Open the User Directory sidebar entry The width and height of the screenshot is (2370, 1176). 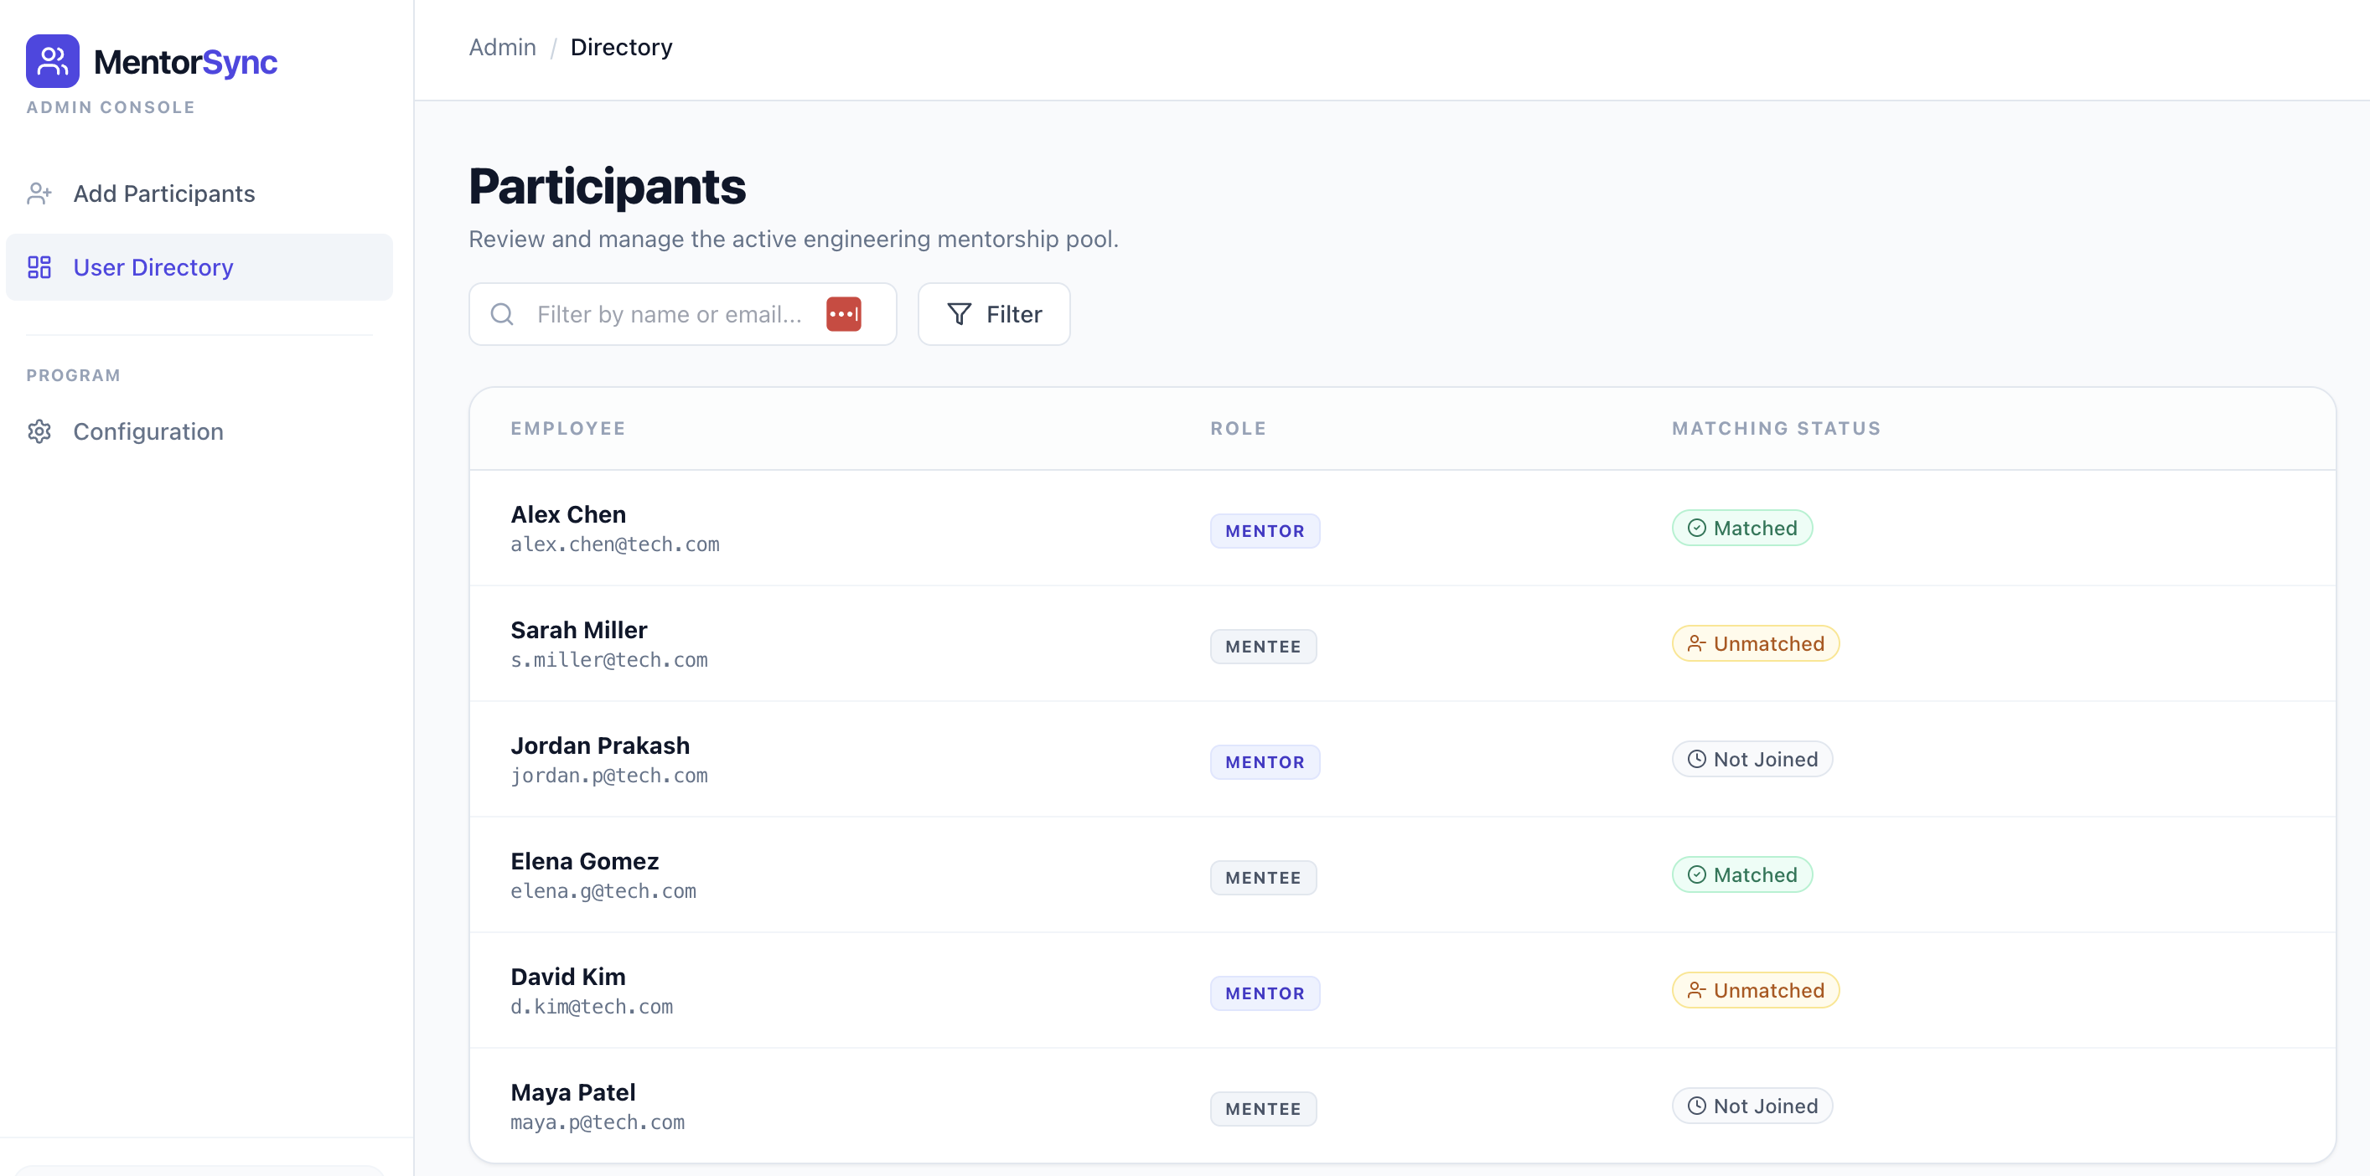153,267
